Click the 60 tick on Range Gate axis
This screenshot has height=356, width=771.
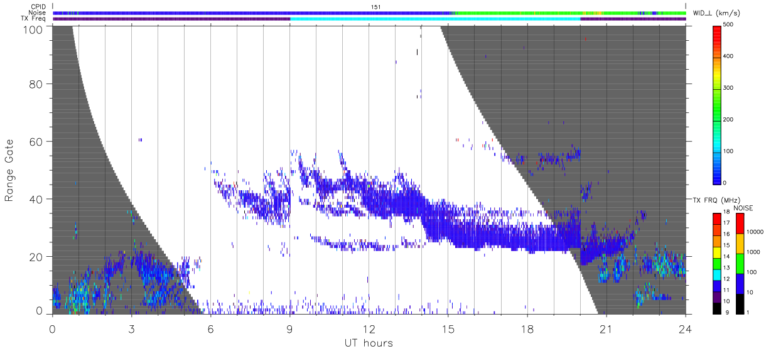tap(37, 142)
